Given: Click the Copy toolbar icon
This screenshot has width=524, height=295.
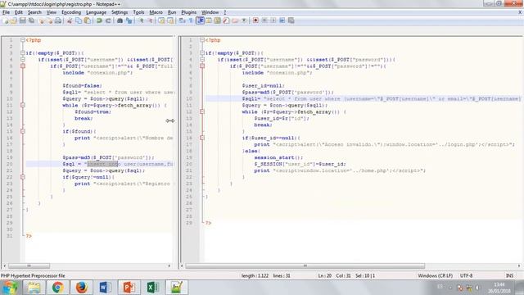Looking at the screenshot, I should (x=79, y=20).
